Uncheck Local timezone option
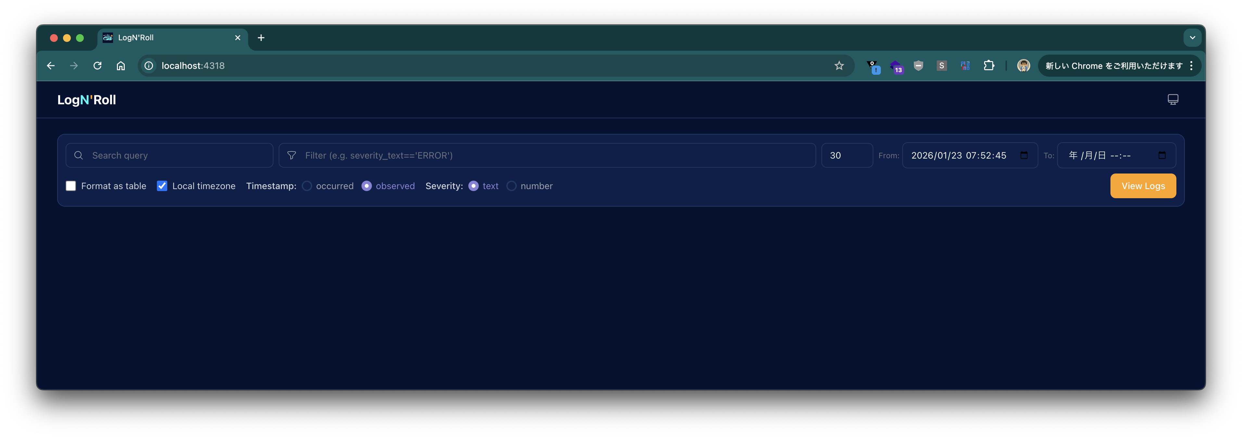 [162, 186]
